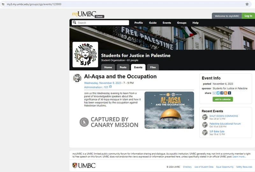Open Groups in the top navigation
The height and width of the screenshot is (172, 255).
coord(182,23)
